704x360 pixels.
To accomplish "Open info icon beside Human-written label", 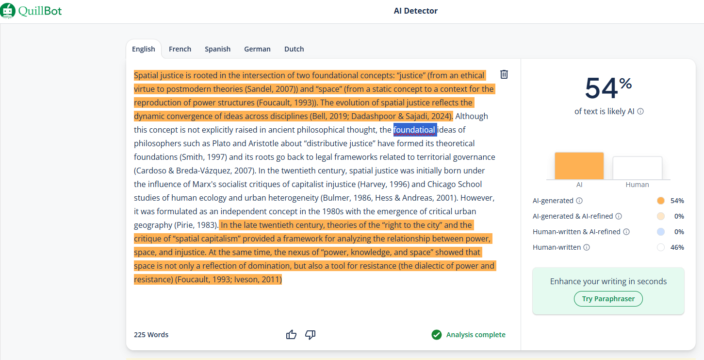I will click(x=587, y=247).
